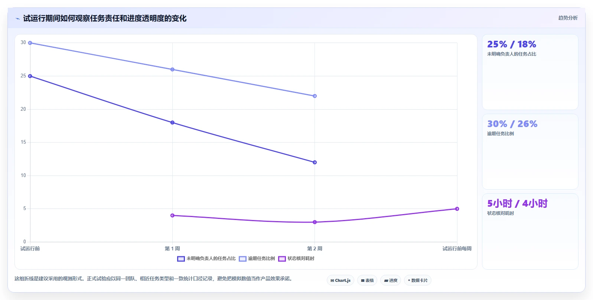Image resolution: width=593 pixels, height=300 pixels.
Task: Toggle the 状态核对耗时 legend swatch
Action: tap(282, 259)
